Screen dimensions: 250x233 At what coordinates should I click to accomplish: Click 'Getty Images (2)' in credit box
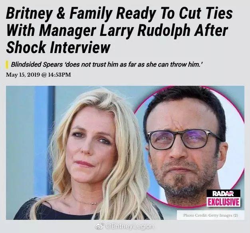tap(223, 215)
